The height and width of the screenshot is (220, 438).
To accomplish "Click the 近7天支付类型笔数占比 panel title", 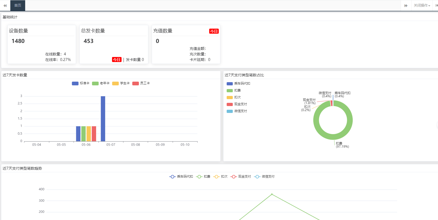I will [244, 75].
